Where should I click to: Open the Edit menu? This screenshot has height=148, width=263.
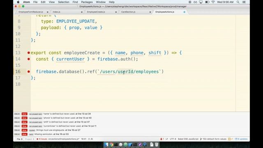[x=43, y=2]
